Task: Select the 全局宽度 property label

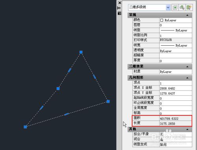Action: click(140, 108)
